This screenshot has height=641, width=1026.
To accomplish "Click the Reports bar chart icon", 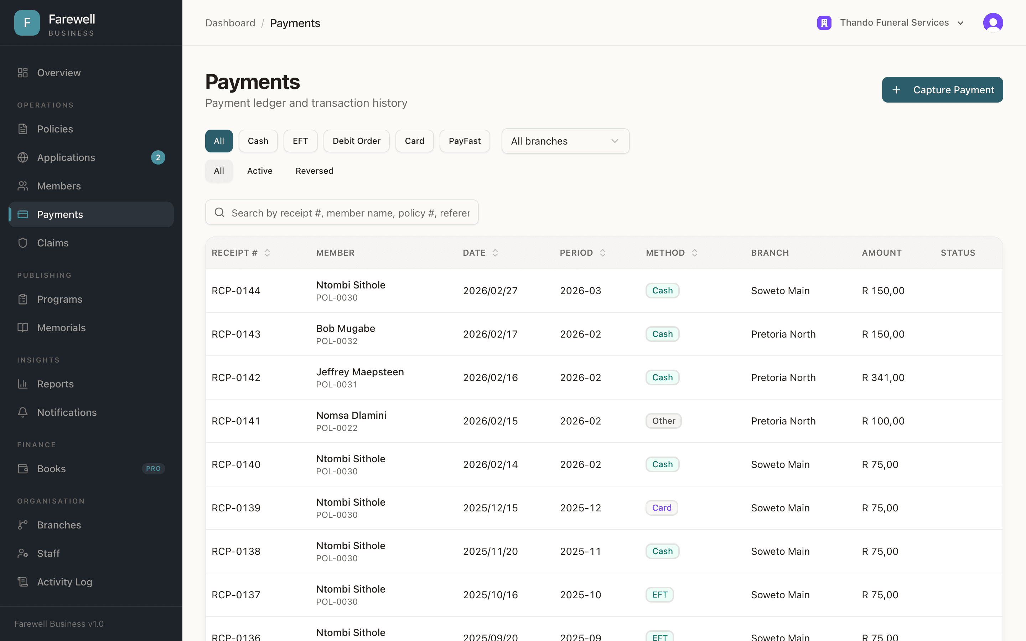I will (x=23, y=384).
